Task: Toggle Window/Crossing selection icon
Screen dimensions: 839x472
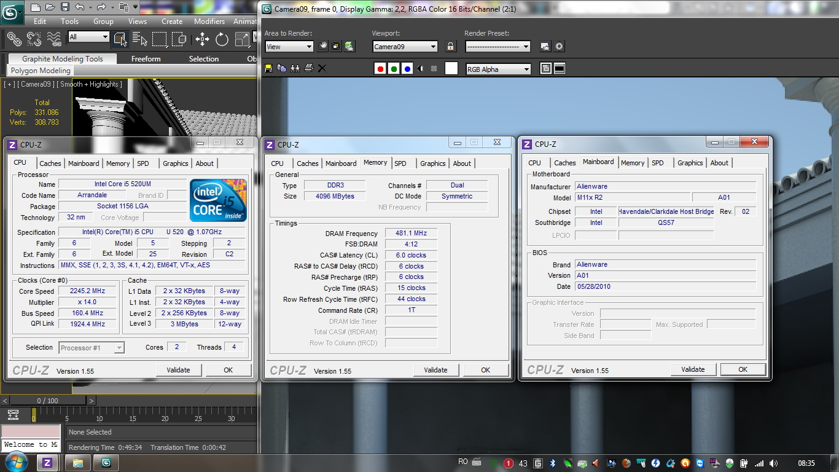Action: point(179,39)
